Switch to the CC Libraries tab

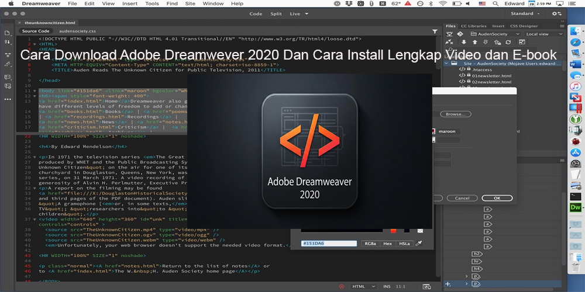[x=474, y=26]
